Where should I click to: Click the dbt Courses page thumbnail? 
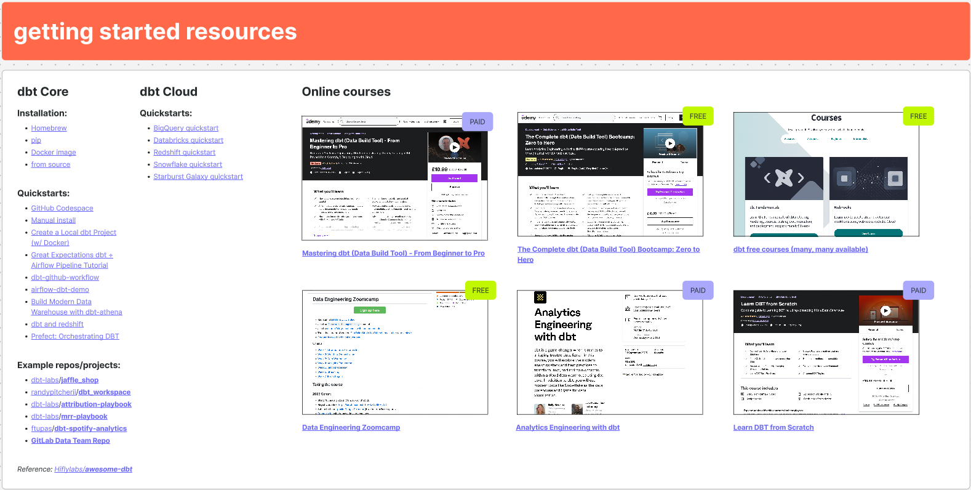point(826,174)
